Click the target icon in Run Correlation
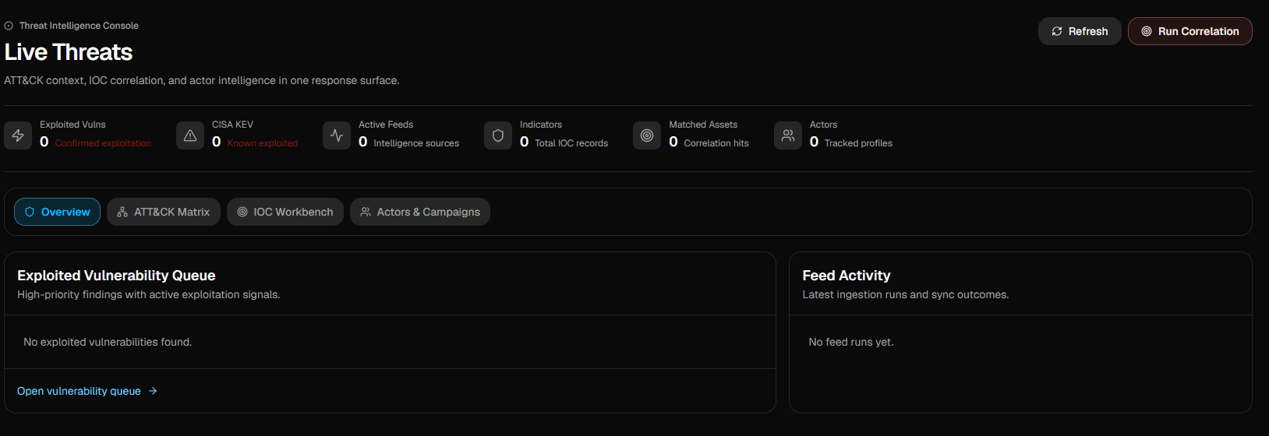 pyautogui.click(x=1147, y=31)
